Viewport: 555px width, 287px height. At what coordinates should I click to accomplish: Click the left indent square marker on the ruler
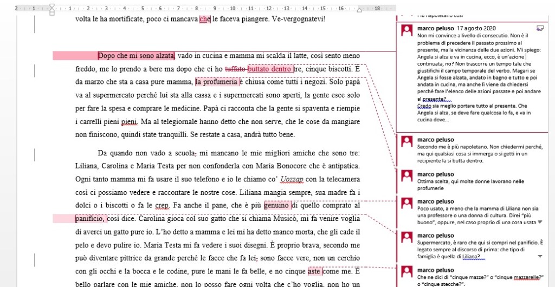(52, 14)
